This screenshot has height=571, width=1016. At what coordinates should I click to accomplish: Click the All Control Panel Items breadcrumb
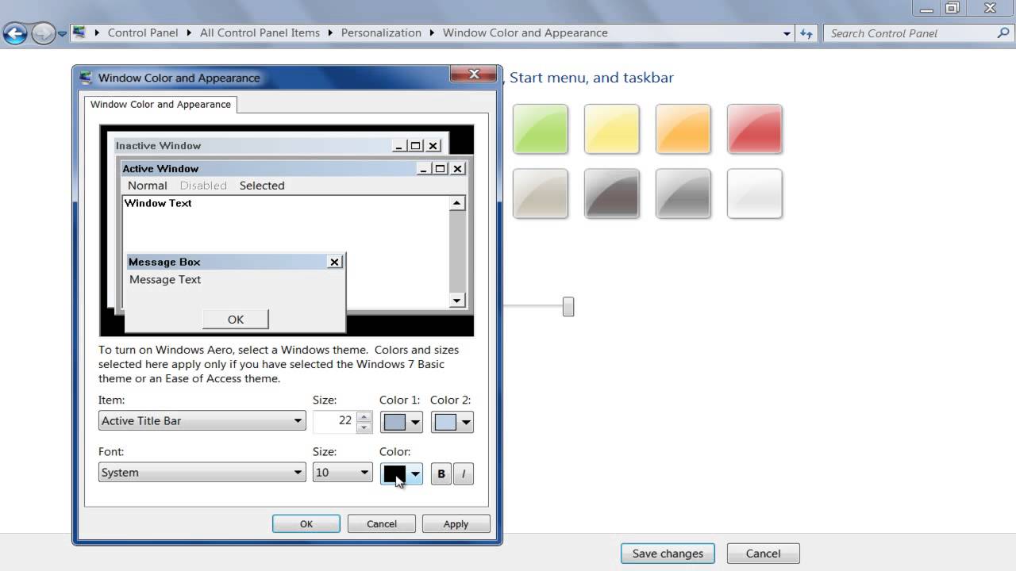260,33
